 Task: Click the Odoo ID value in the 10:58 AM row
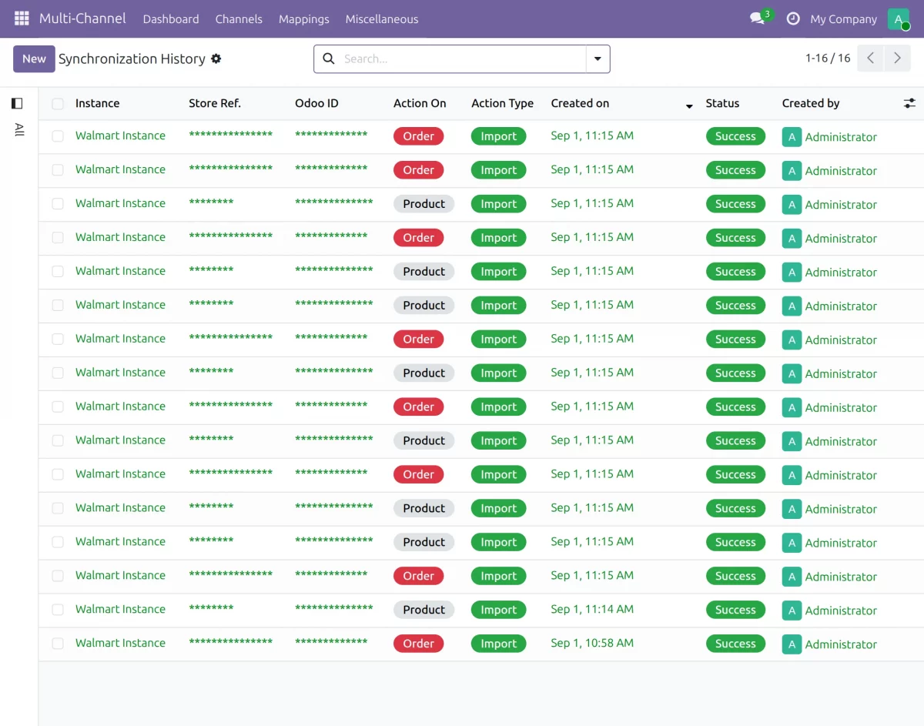pos(331,643)
